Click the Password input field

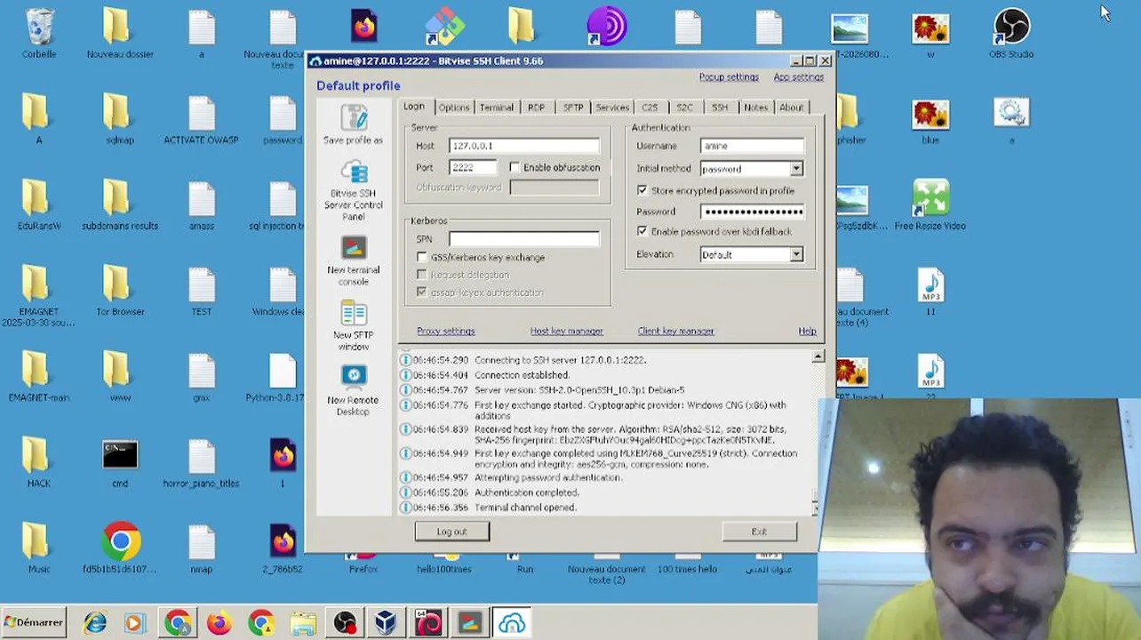click(x=752, y=212)
